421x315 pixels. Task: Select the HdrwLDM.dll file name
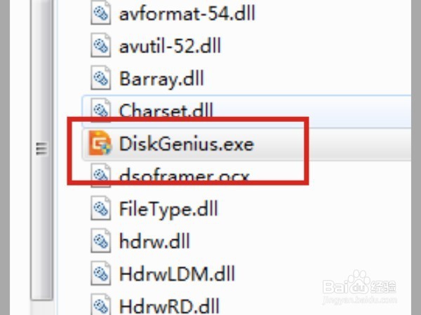click(177, 274)
